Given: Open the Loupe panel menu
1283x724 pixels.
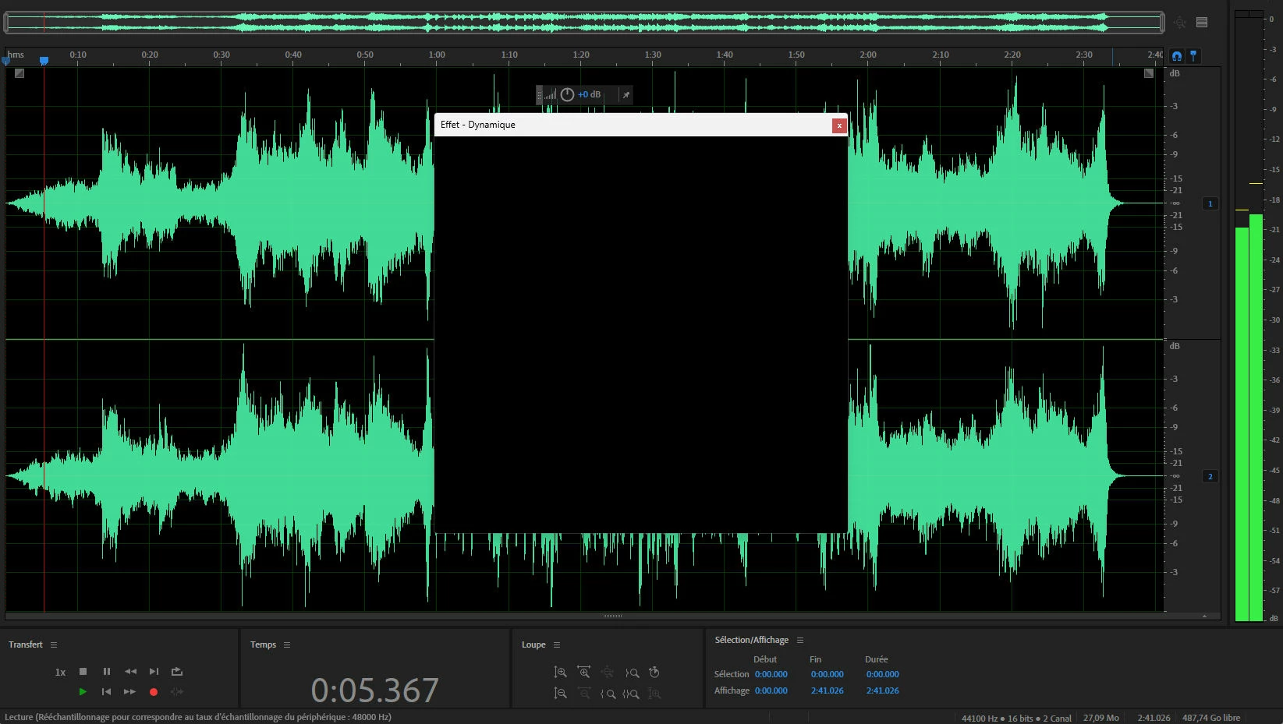Looking at the screenshot, I should 557,645.
